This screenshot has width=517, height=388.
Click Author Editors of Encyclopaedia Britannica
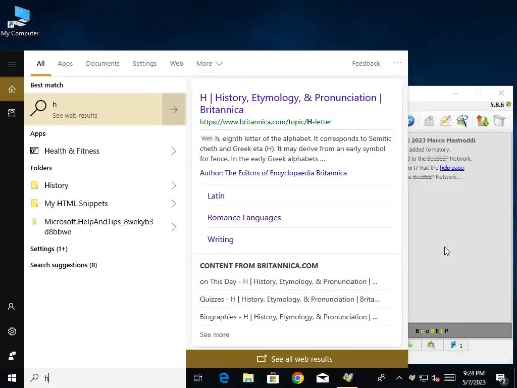coord(273,173)
